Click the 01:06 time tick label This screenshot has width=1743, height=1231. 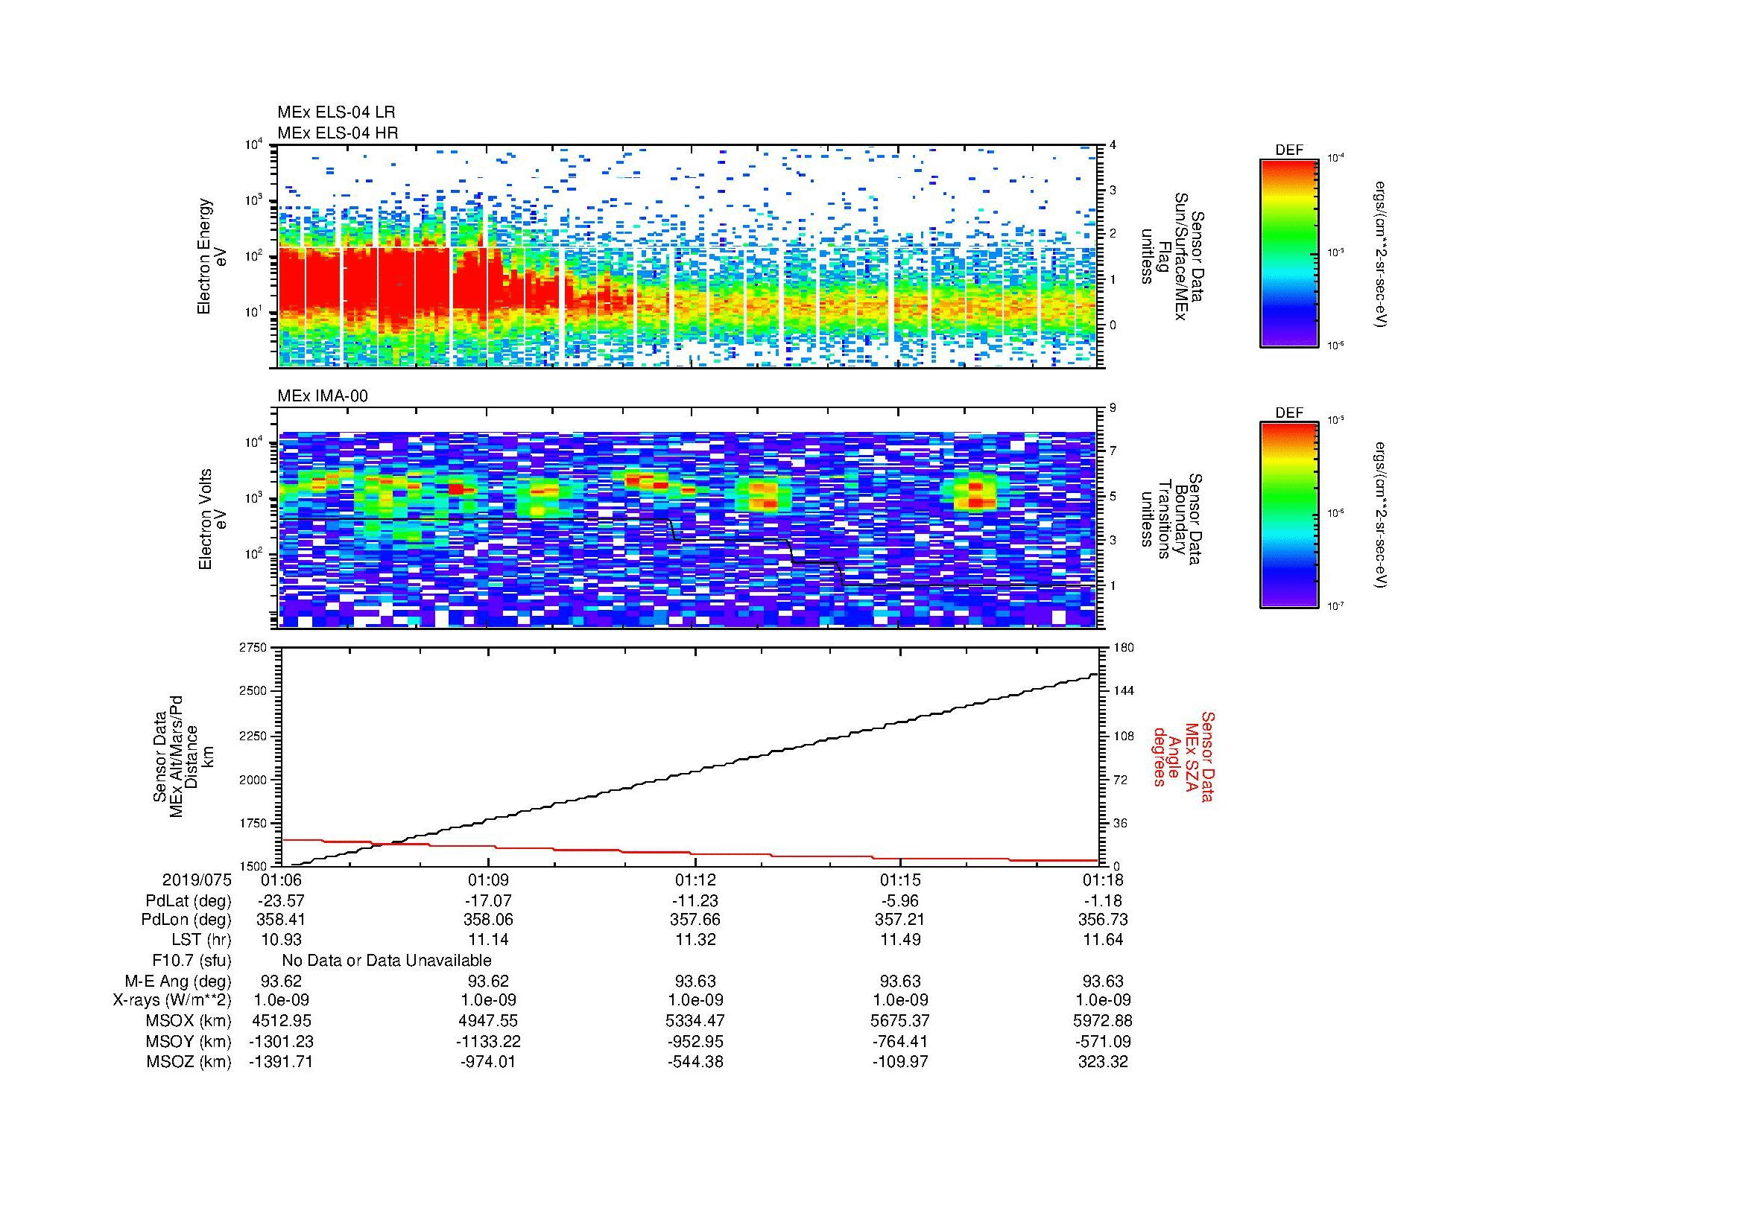tap(281, 880)
